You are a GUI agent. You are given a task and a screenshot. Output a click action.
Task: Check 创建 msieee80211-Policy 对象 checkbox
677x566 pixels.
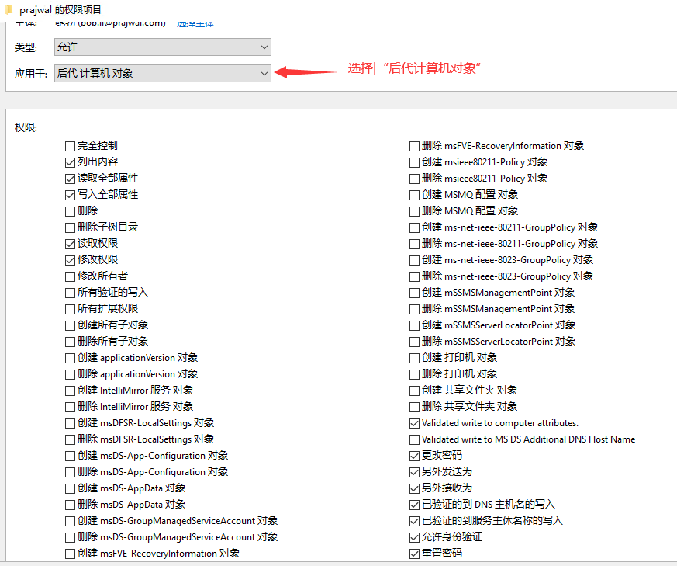pos(414,162)
